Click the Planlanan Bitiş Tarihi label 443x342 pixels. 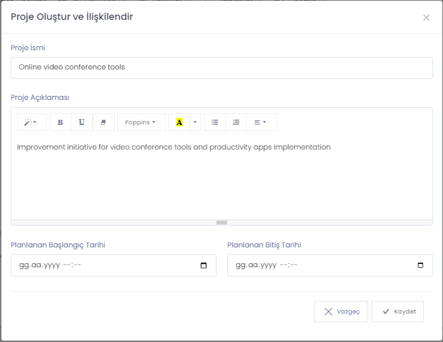tap(264, 245)
